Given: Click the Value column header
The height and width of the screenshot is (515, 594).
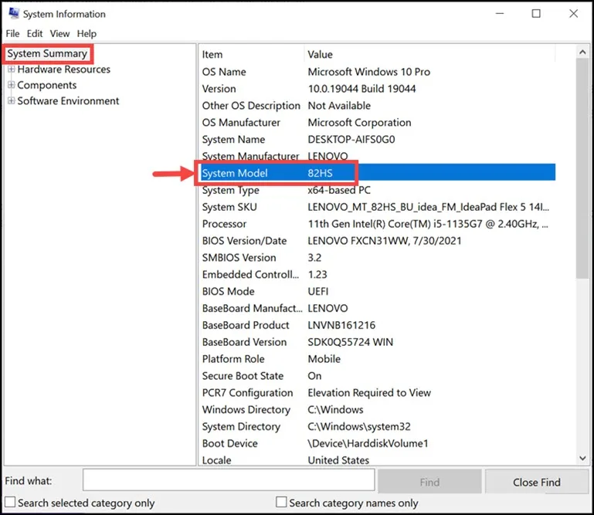Looking at the screenshot, I should tap(429, 55).
